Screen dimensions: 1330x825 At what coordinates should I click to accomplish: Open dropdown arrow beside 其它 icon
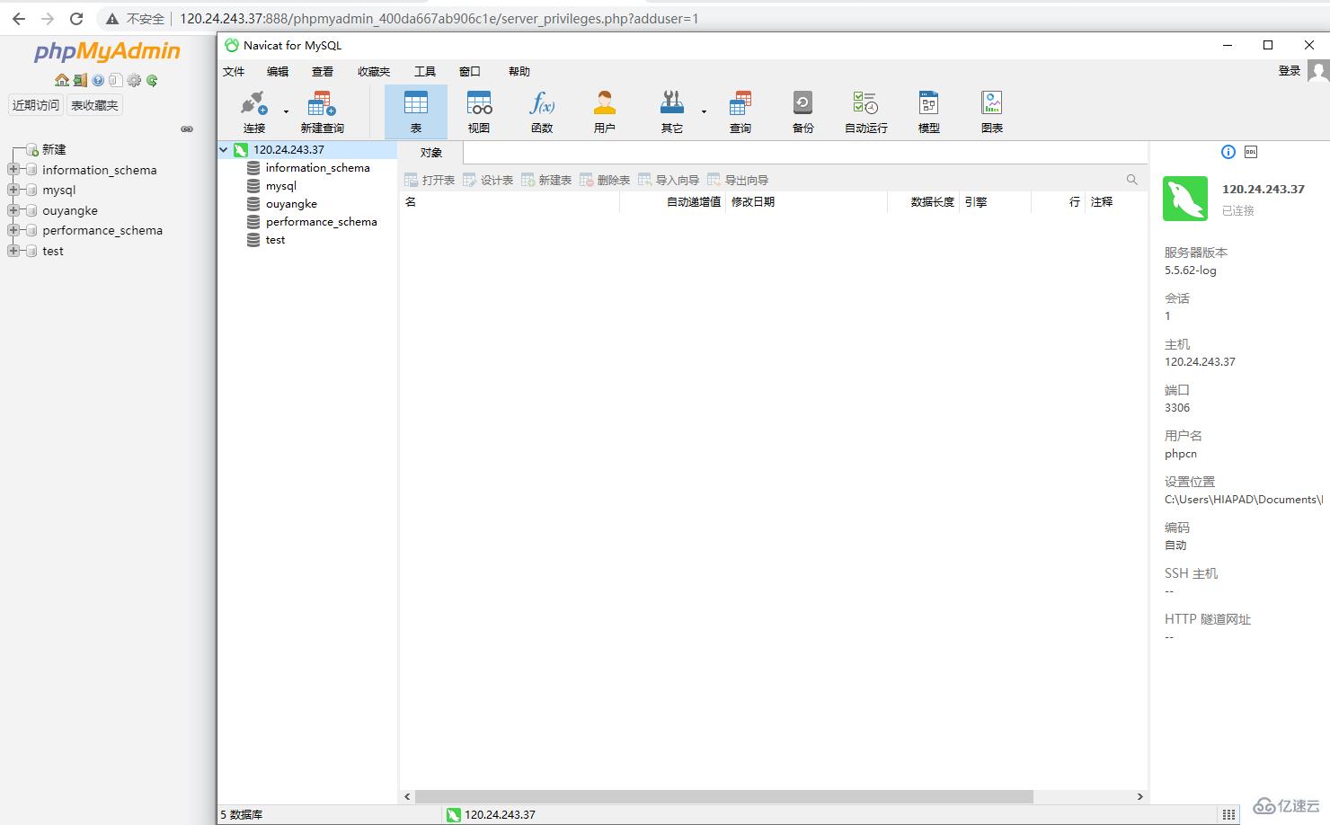pos(704,112)
